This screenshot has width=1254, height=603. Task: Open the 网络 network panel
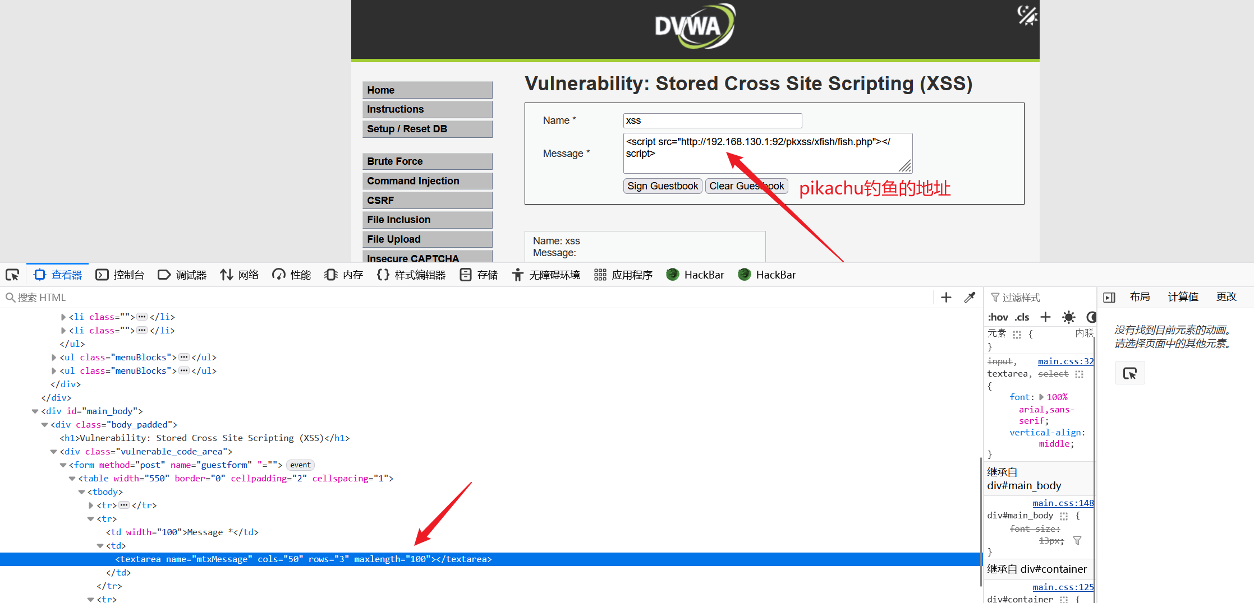[x=240, y=275]
